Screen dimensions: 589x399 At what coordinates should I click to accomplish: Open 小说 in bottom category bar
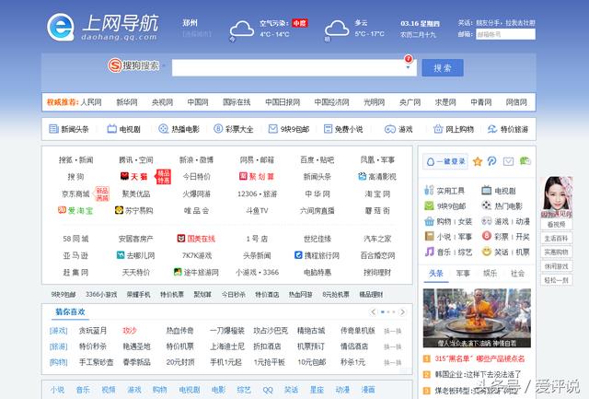(57, 390)
